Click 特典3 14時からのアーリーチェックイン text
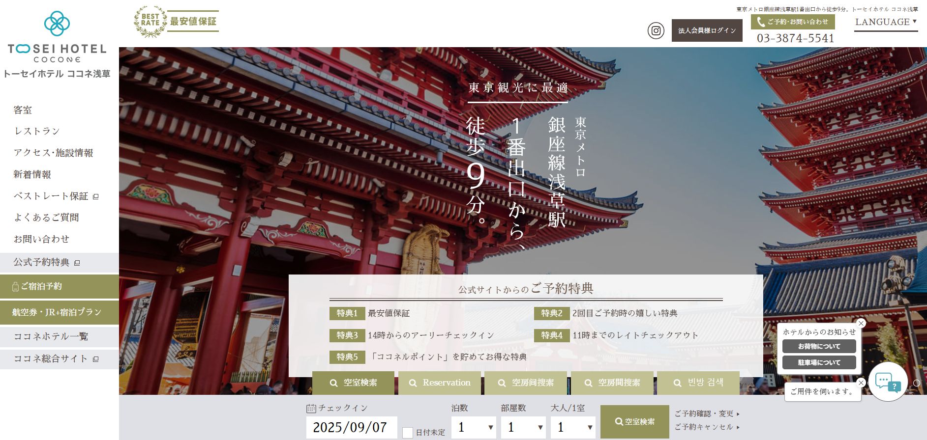This screenshot has height=440, width=927. (x=431, y=335)
